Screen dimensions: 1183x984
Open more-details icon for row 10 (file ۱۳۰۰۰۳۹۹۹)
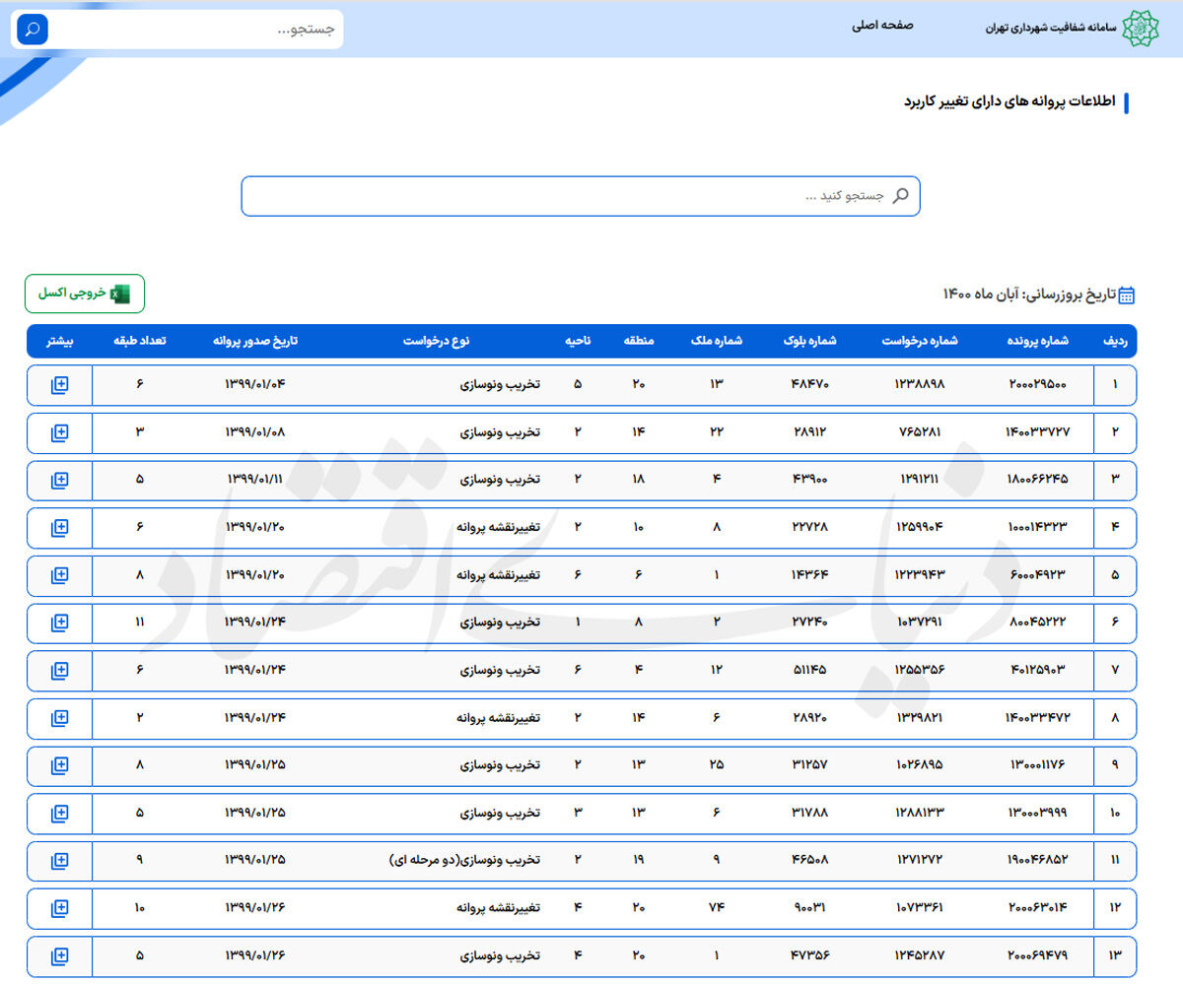[x=60, y=813]
